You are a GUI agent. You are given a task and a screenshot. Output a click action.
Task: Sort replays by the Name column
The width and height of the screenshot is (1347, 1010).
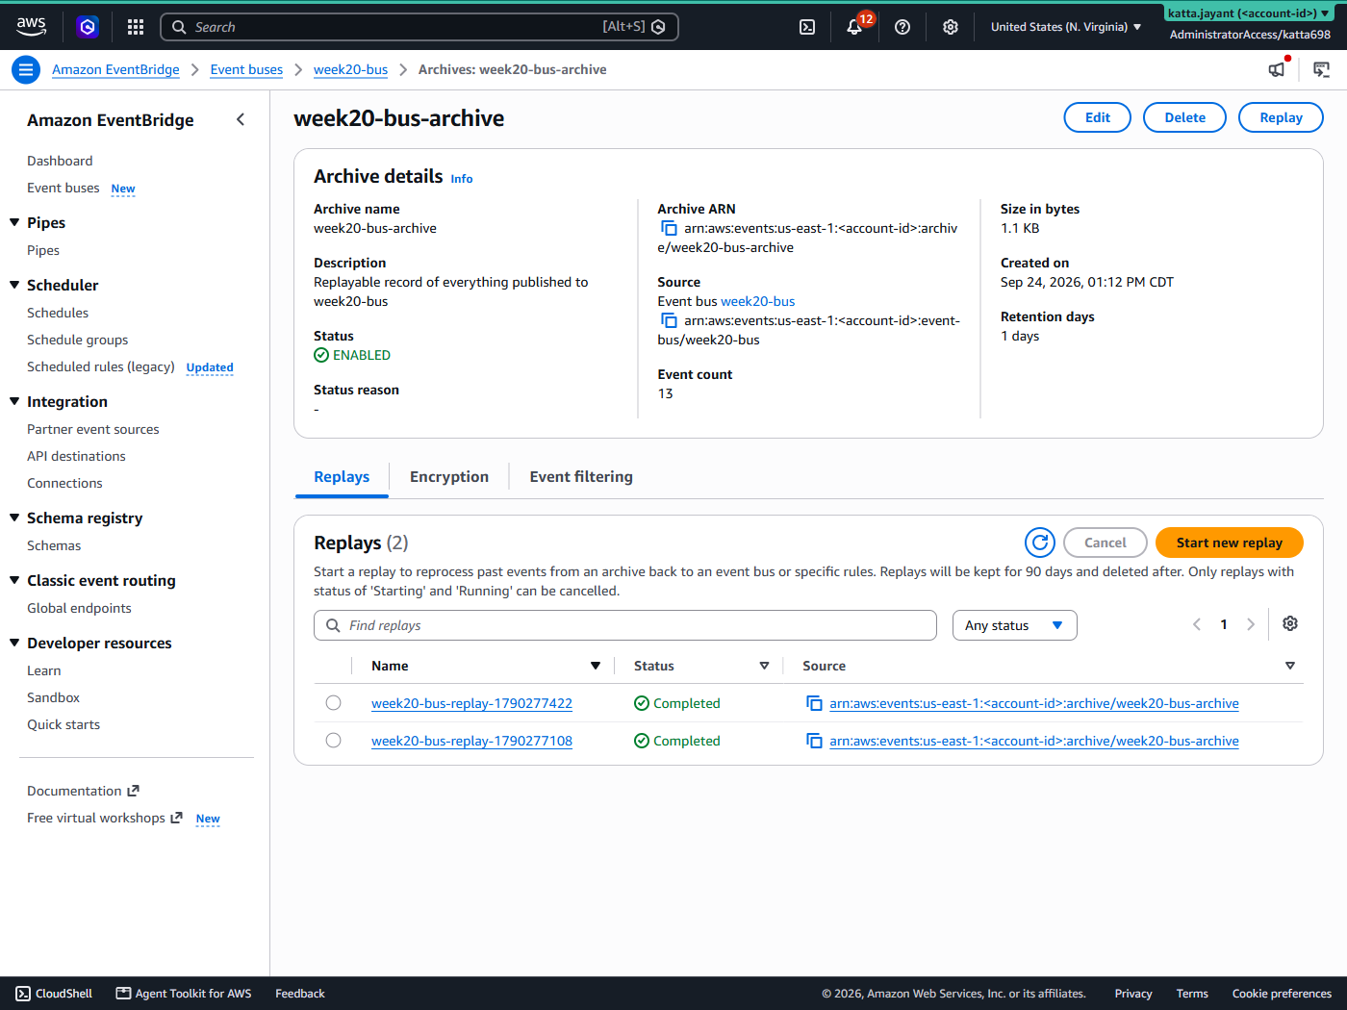(x=596, y=666)
